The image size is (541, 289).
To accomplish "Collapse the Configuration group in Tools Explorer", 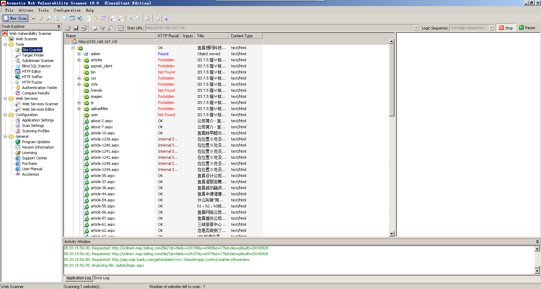I will [5, 115].
